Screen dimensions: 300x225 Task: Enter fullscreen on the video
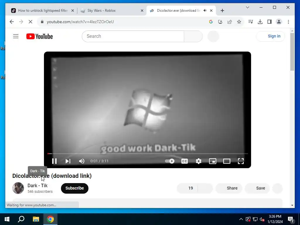click(241, 161)
